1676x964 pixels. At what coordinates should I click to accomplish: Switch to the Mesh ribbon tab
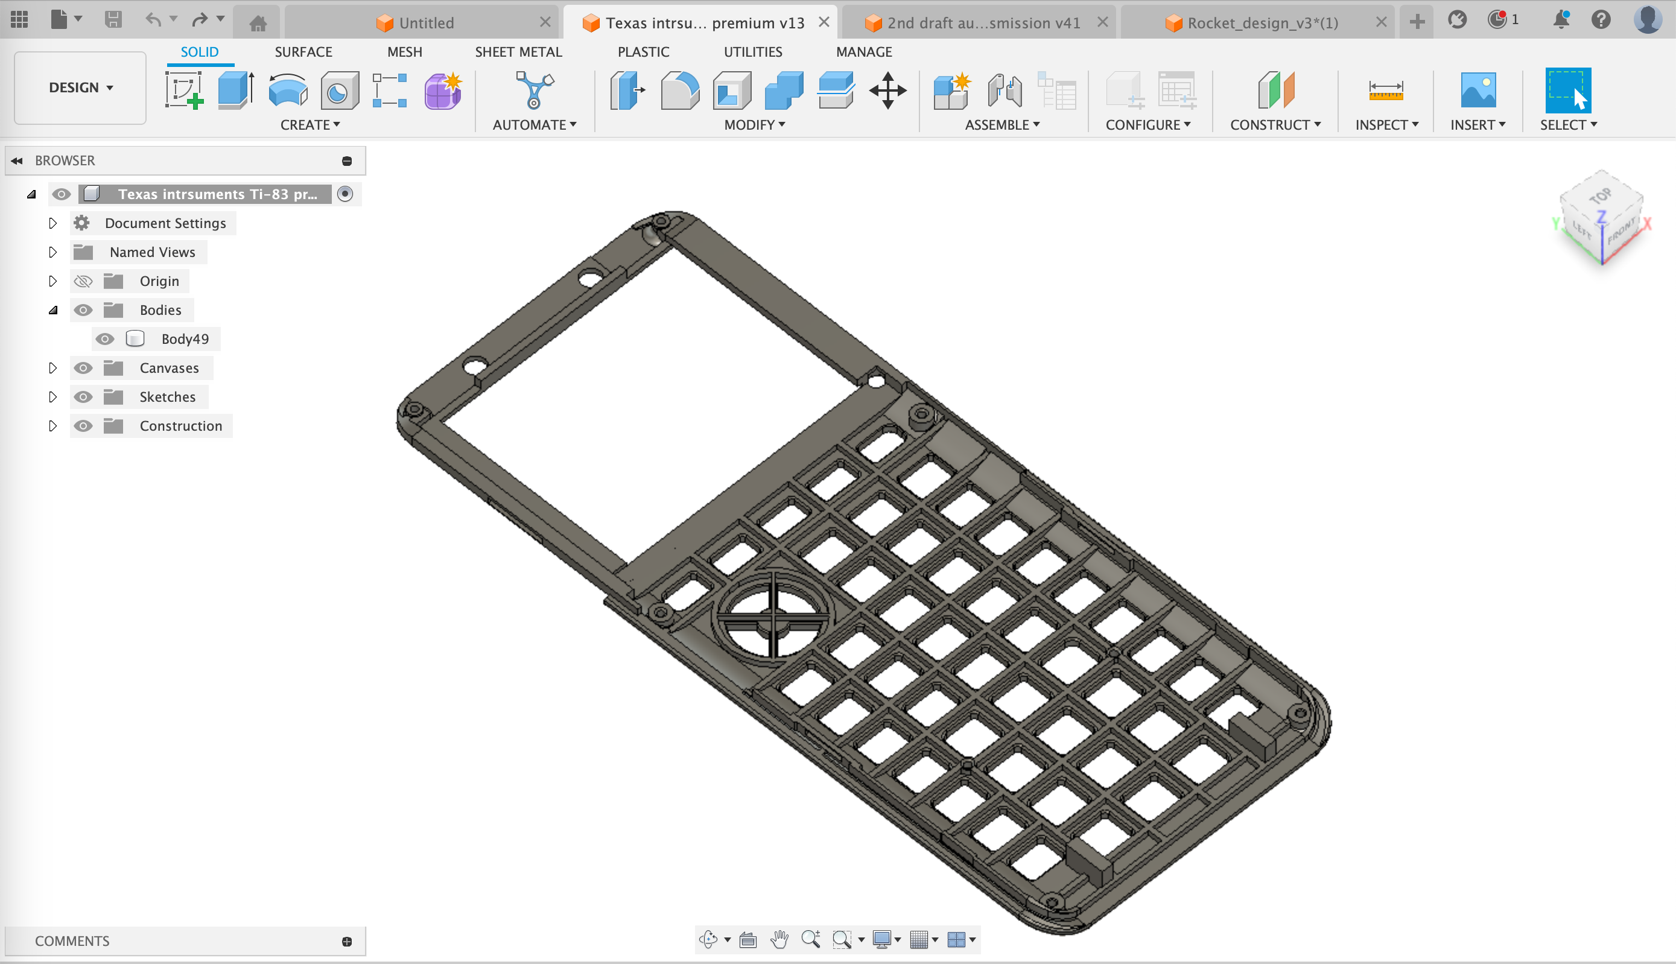click(404, 52)
